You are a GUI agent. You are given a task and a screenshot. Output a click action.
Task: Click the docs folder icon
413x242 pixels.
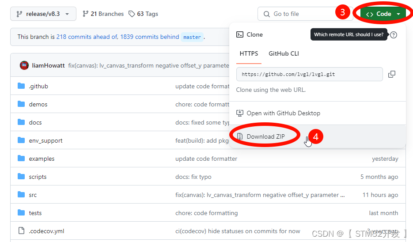(x=21, y=122)
